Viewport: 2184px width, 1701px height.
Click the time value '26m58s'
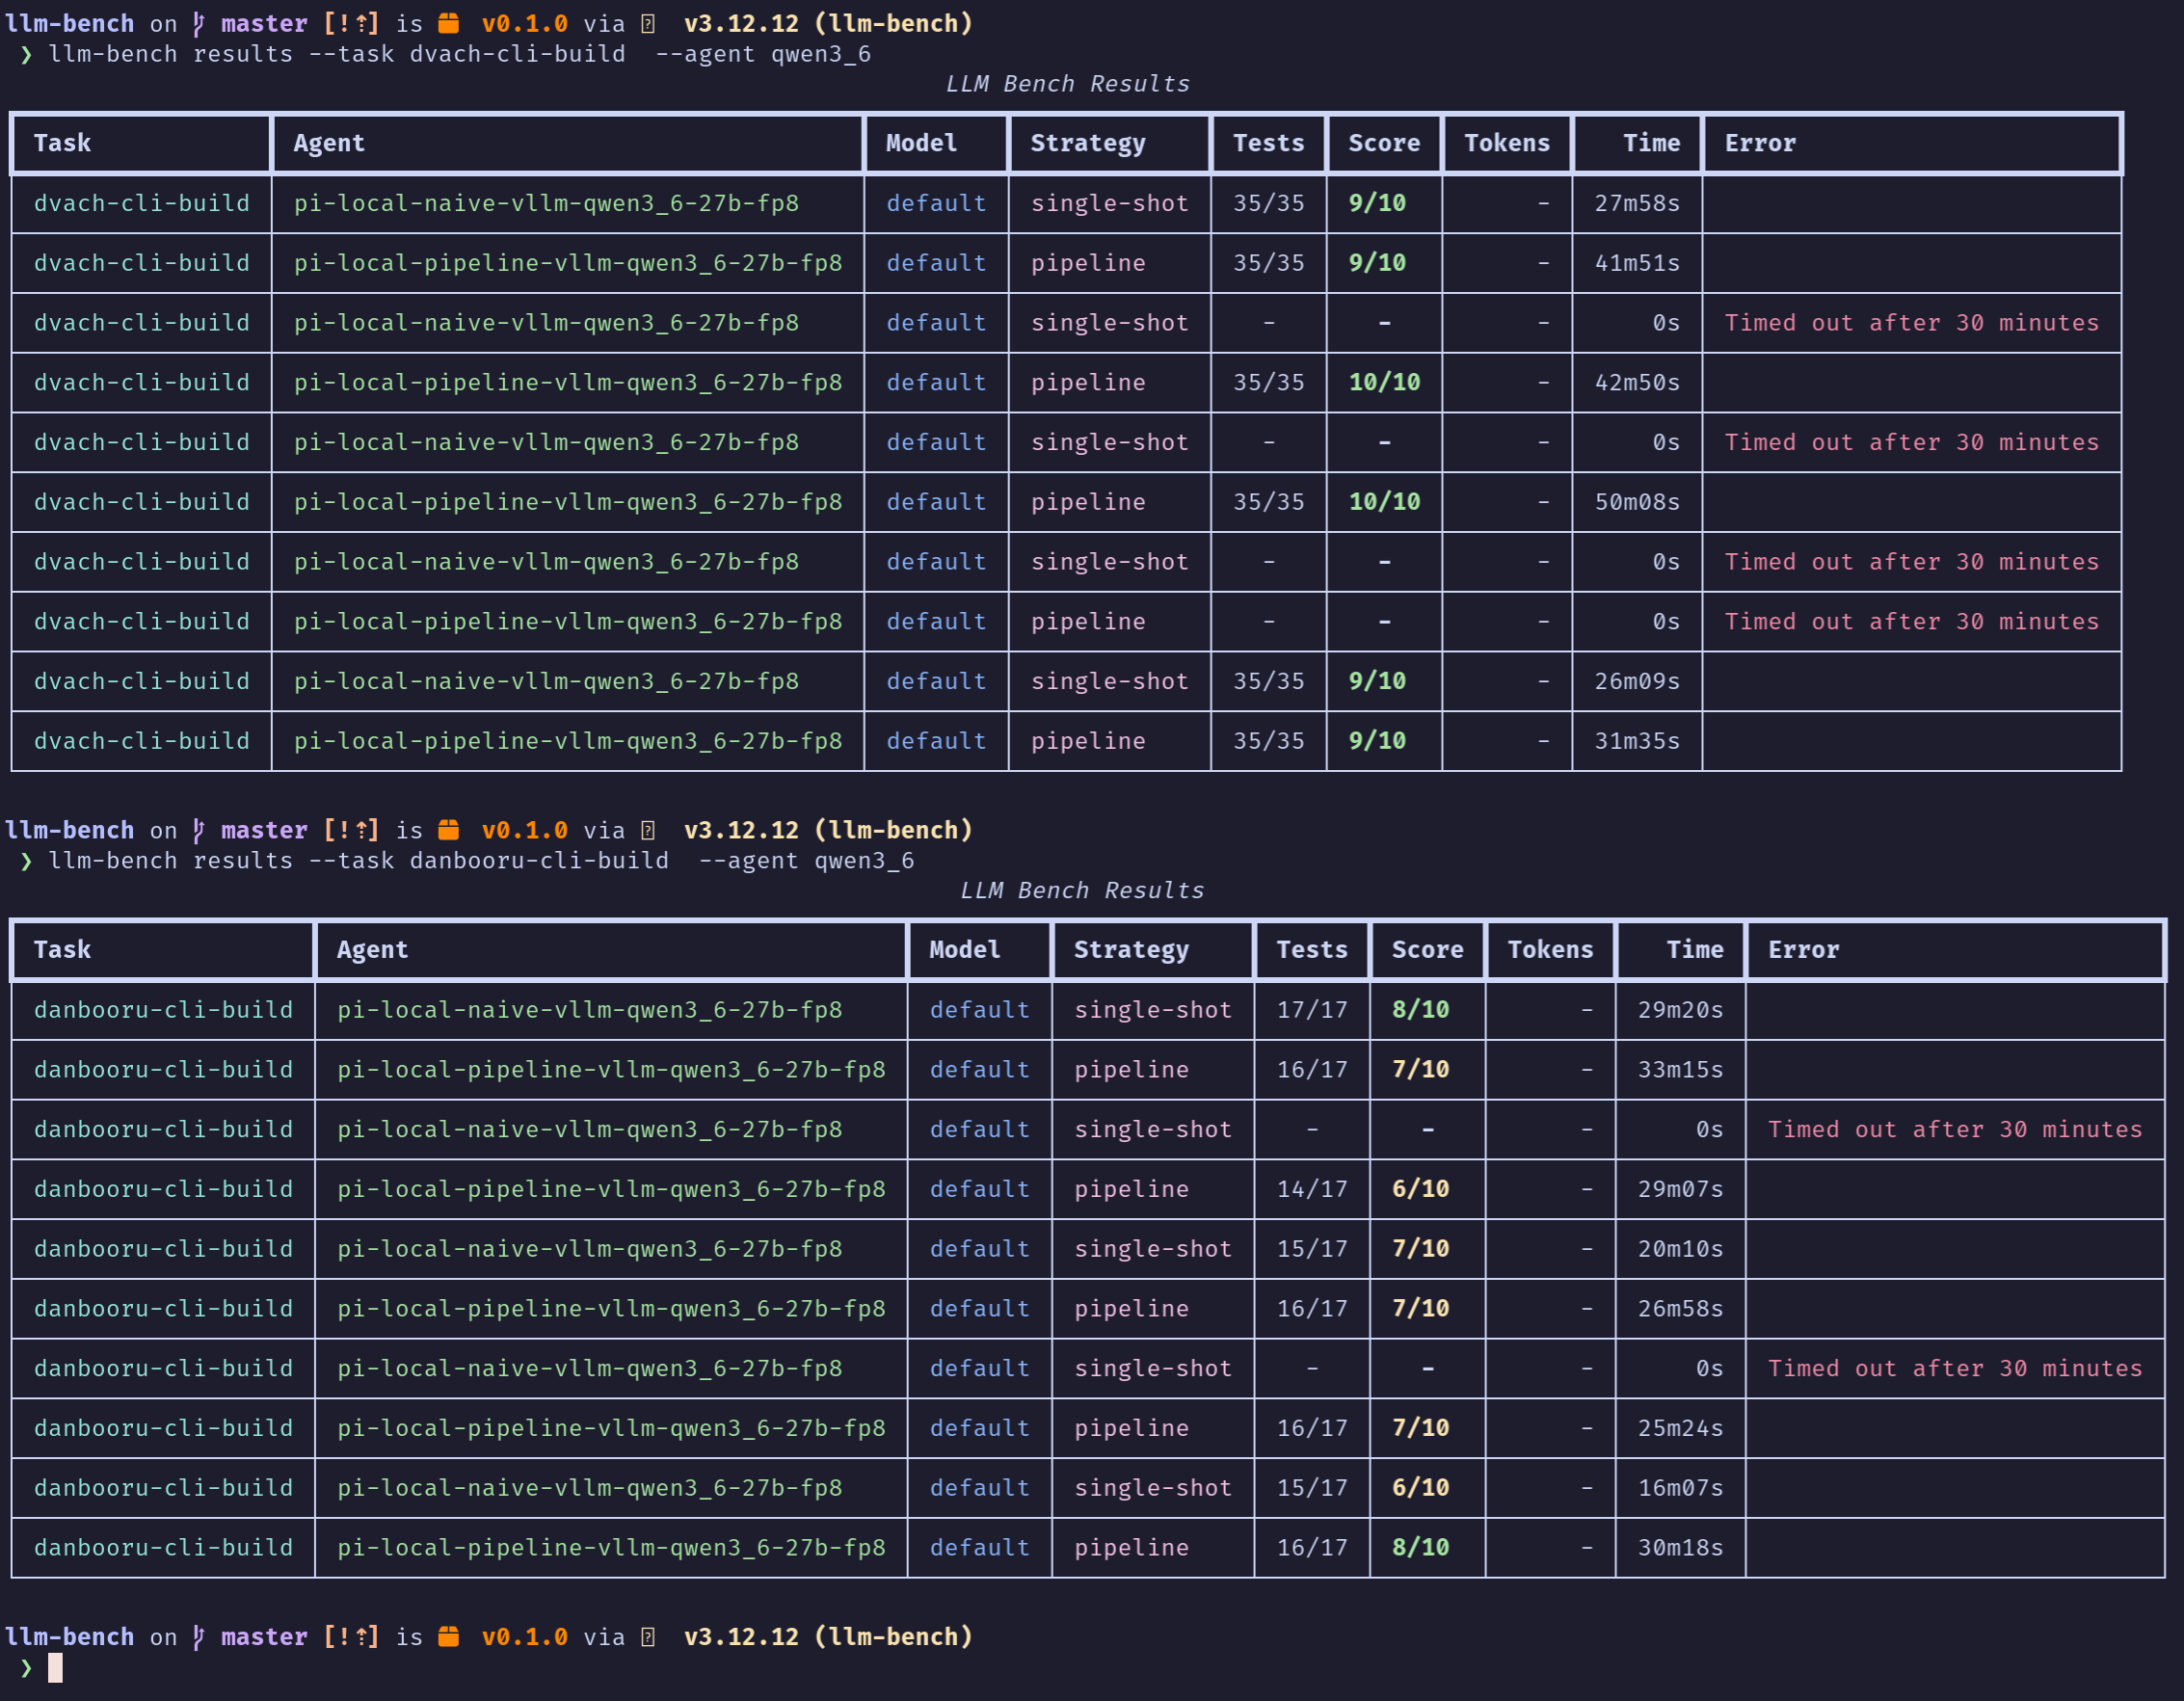pyautogui.click(x=1681, y=1309)
